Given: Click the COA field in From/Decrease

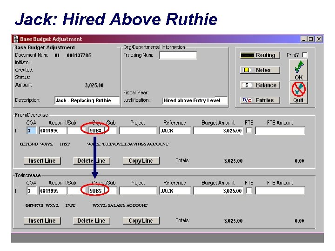Looking at the screenshot, I should 32,131.
